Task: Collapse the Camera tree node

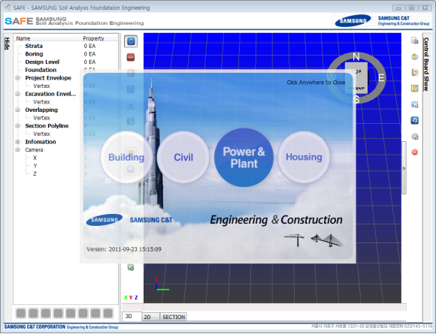Action: tap(18, 150)
